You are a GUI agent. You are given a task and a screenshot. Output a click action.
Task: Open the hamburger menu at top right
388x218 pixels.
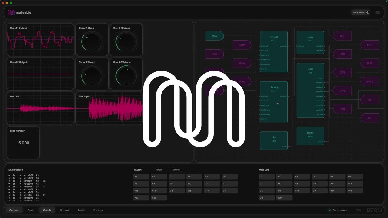[x=377, y=12]
